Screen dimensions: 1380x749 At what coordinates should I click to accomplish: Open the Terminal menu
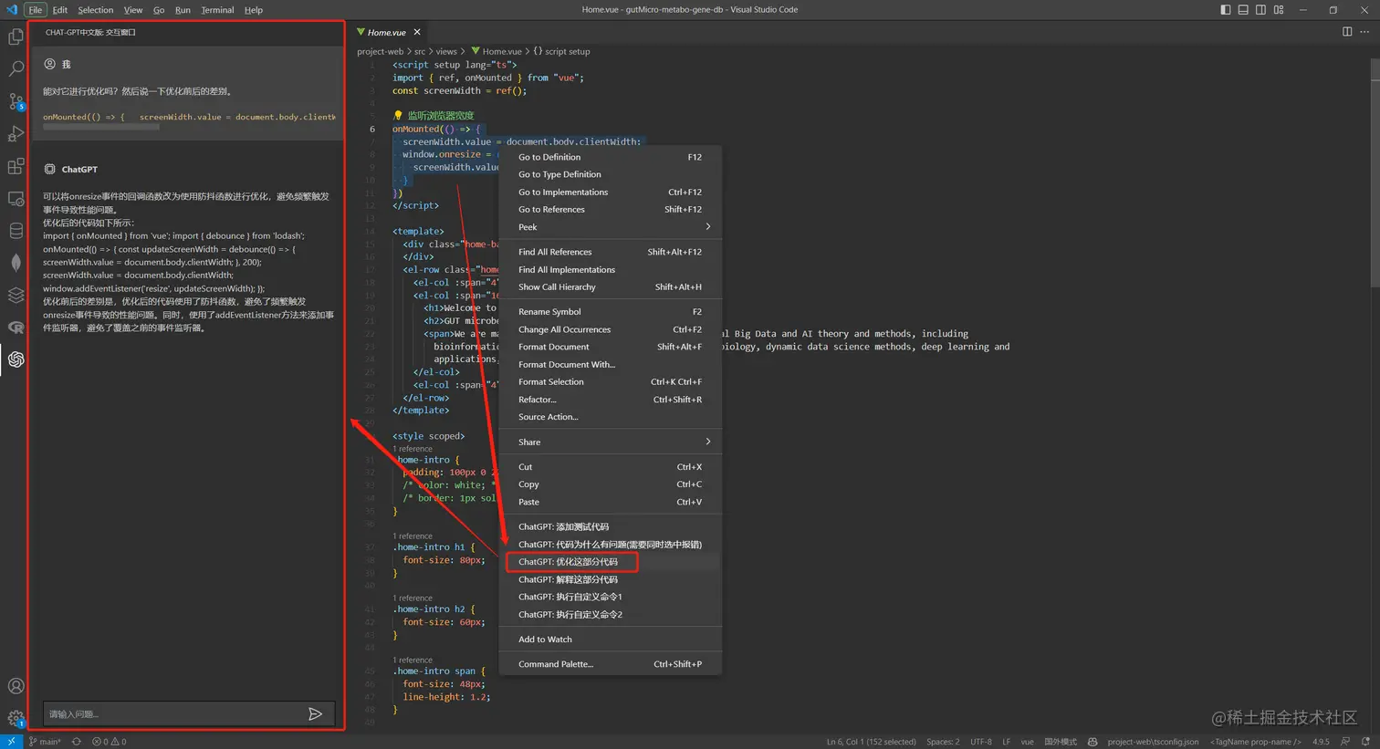(x=217, y=10)
